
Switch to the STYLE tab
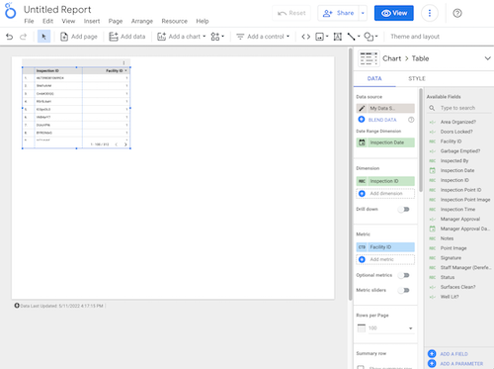(417, 78)
